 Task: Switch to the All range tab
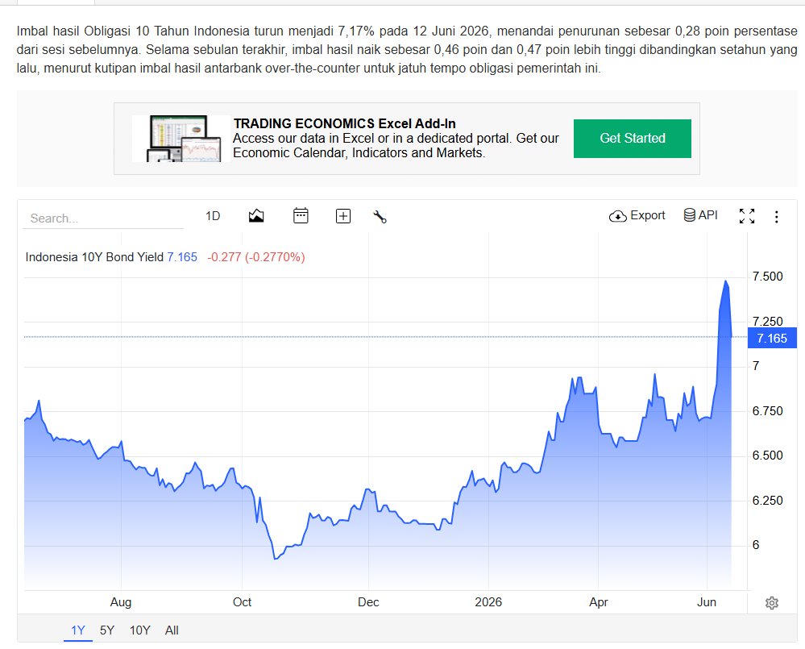pos(172,630)
